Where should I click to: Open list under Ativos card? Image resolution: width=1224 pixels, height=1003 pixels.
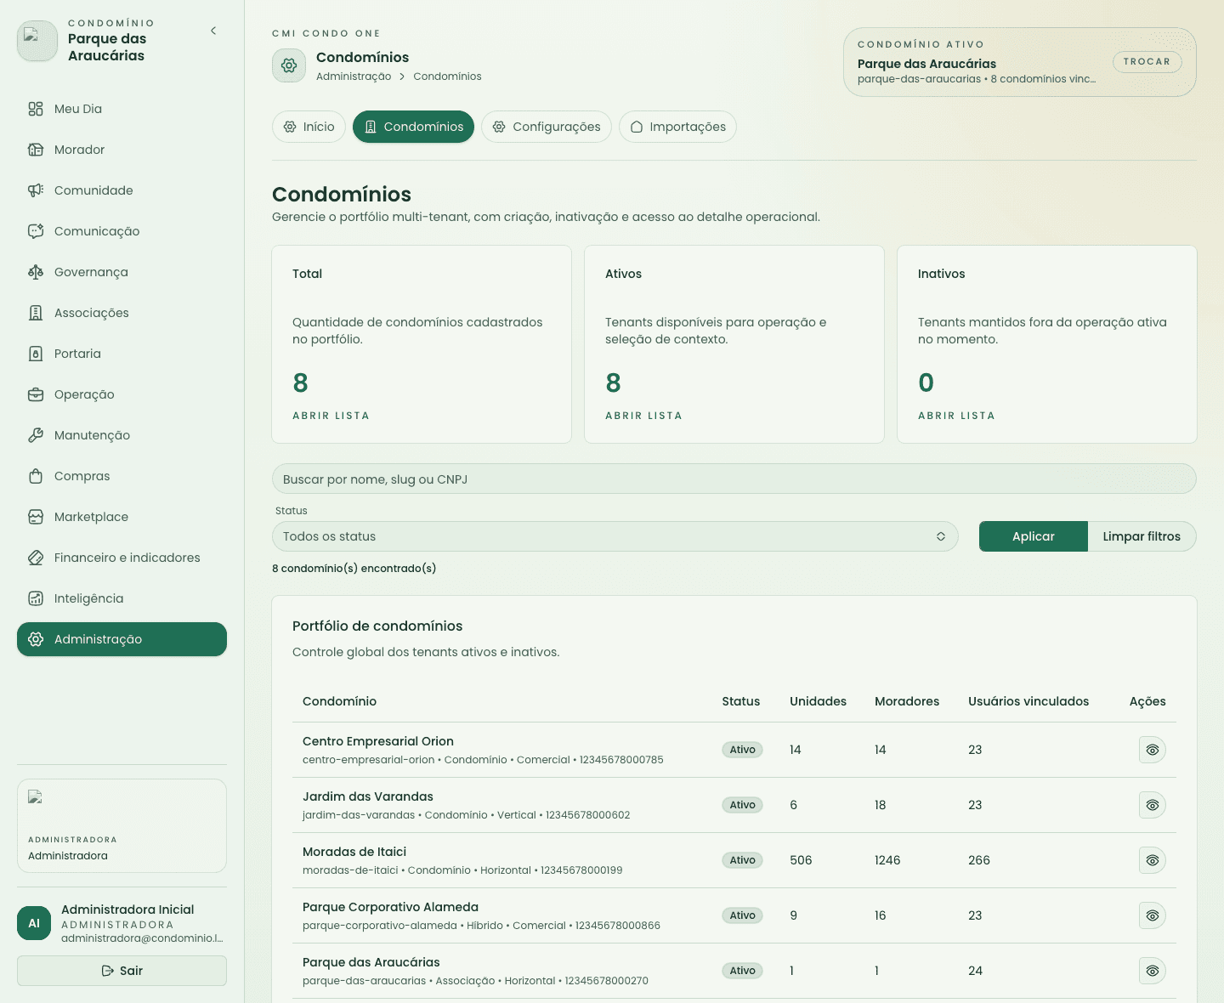[643, 416]
